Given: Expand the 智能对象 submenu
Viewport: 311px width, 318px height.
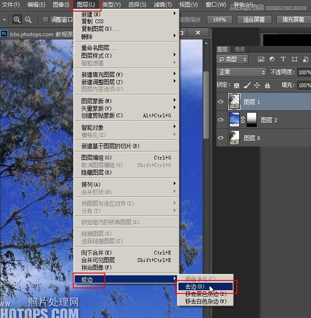Looking at the screenshot, I should point(127,127).
